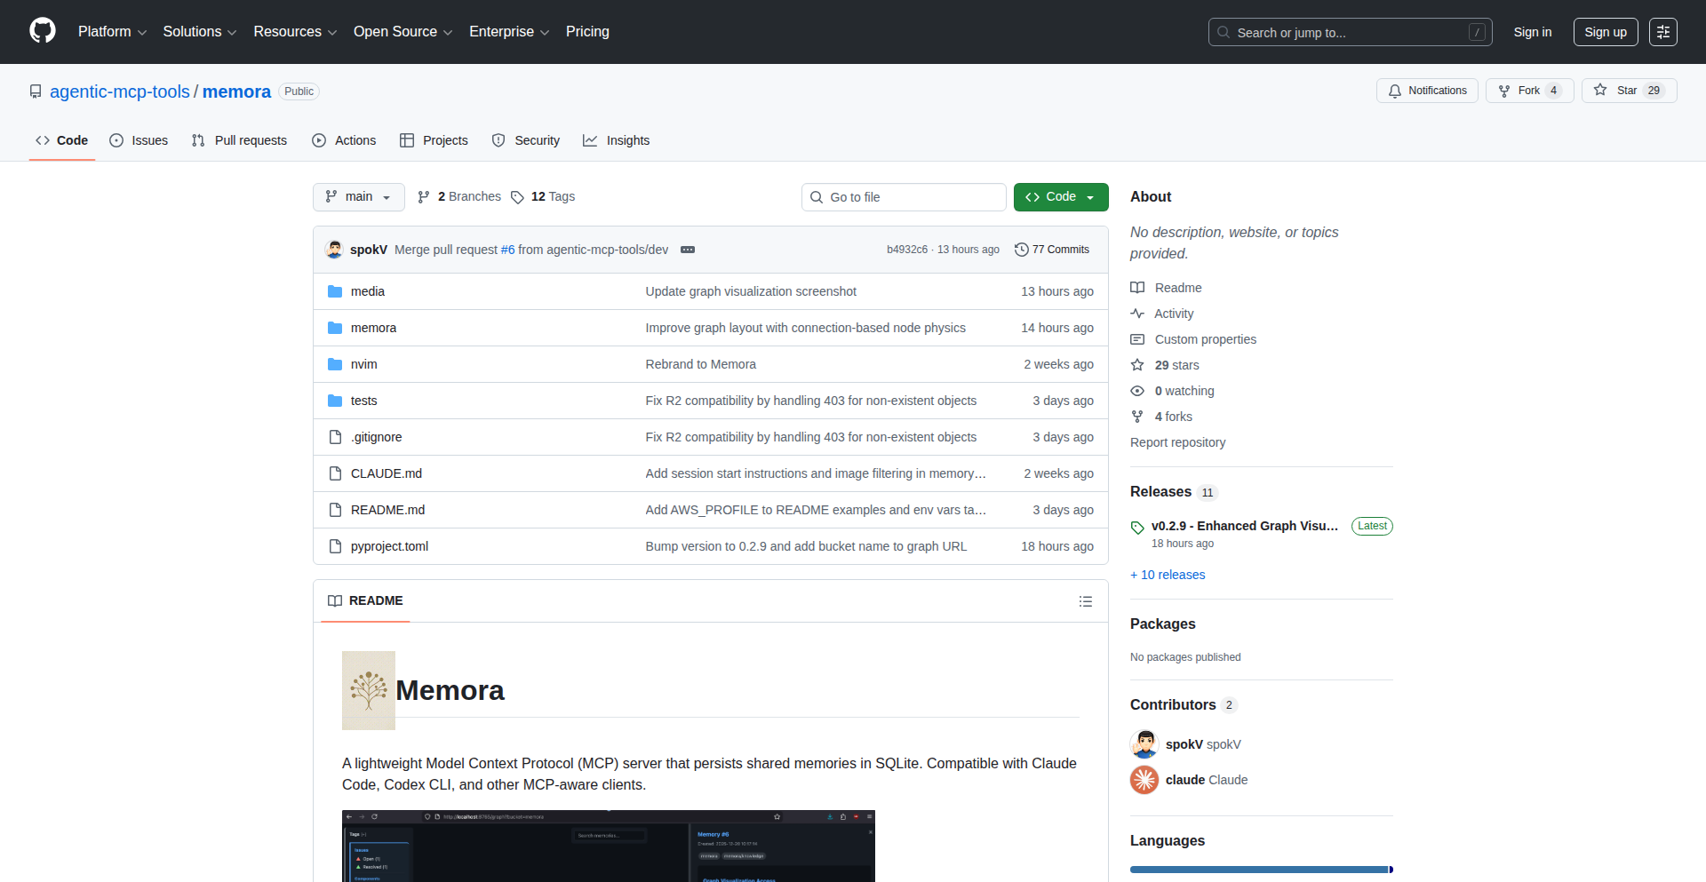Click the Activity pulse icon
Image resolution: width=1706 pixels, height=882 pixels.
pos(1137,313)
